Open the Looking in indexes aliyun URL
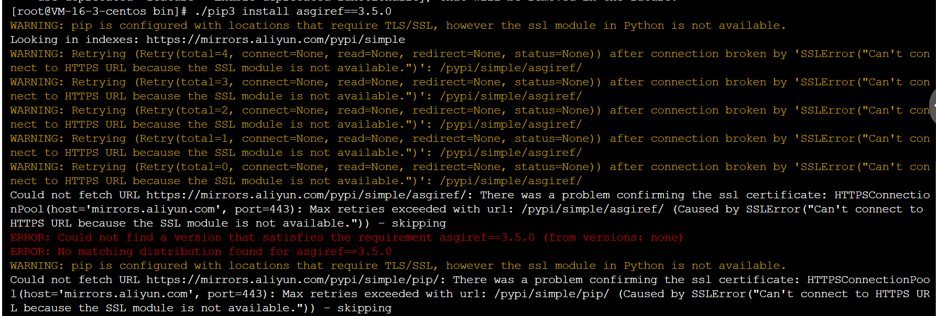Screen dimensions: 936x316 276,39
